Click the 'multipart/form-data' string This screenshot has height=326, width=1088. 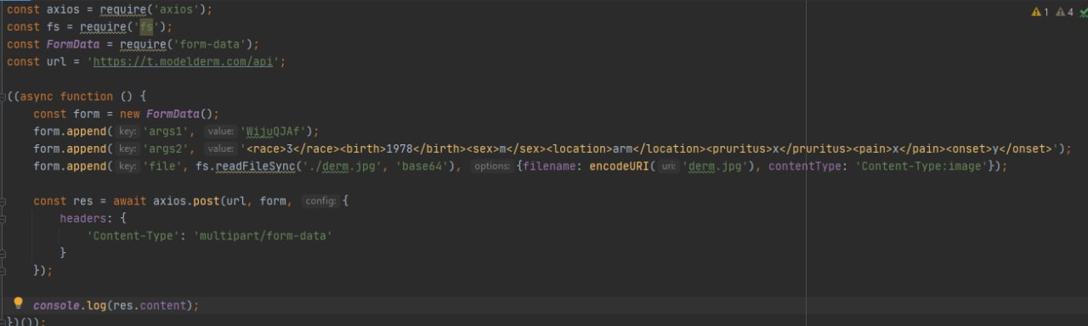click(x=263, y=236)
